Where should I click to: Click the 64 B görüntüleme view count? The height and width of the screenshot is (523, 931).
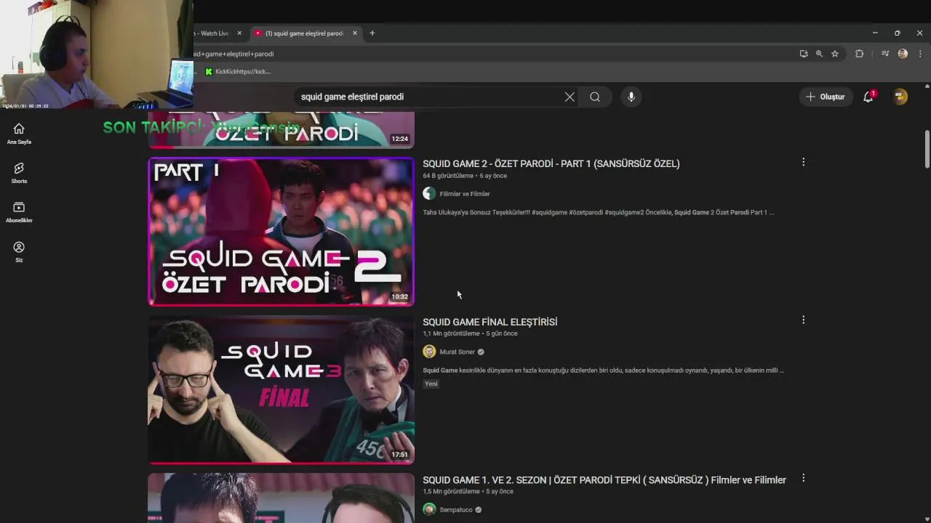[447, 176]
